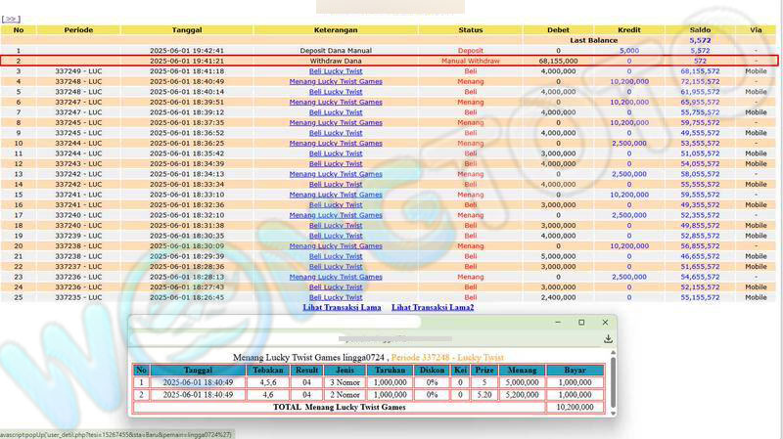Click the Deposit Dana Manual row
This screenshot has width=783, height=439.
tap(336, 50)
